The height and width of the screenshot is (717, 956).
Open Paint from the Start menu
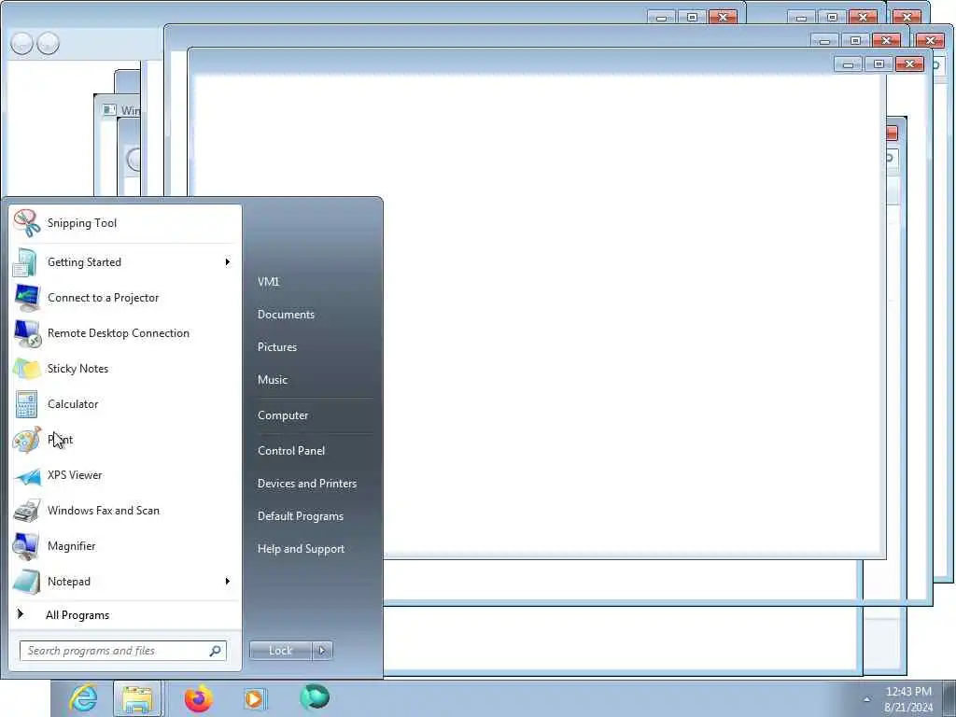[125, 440]
